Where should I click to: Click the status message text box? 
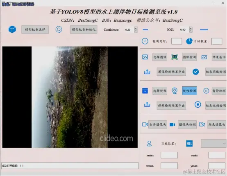[x=70, y=166]
